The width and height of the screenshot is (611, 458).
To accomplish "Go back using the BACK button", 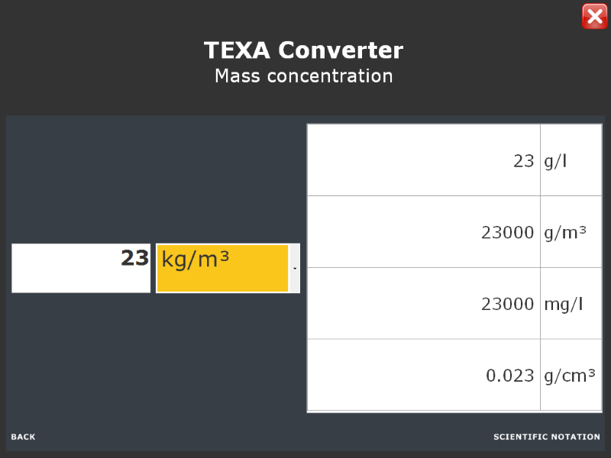I will click(x=23, y=437).
